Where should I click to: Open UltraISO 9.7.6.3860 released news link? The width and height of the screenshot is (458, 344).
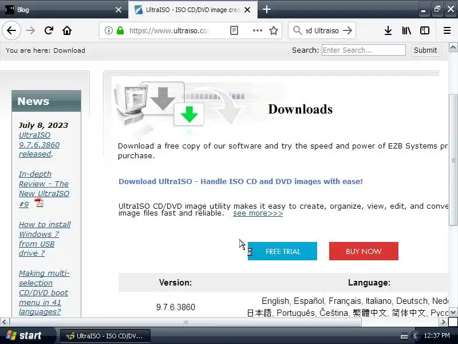click(x=39, y=144)
